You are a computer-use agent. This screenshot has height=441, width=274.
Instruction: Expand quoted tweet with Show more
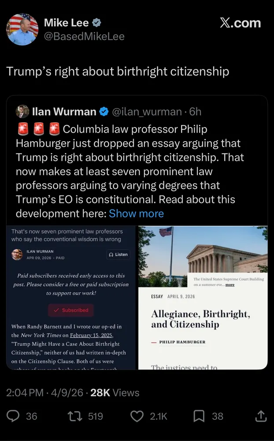pos(136,213)
